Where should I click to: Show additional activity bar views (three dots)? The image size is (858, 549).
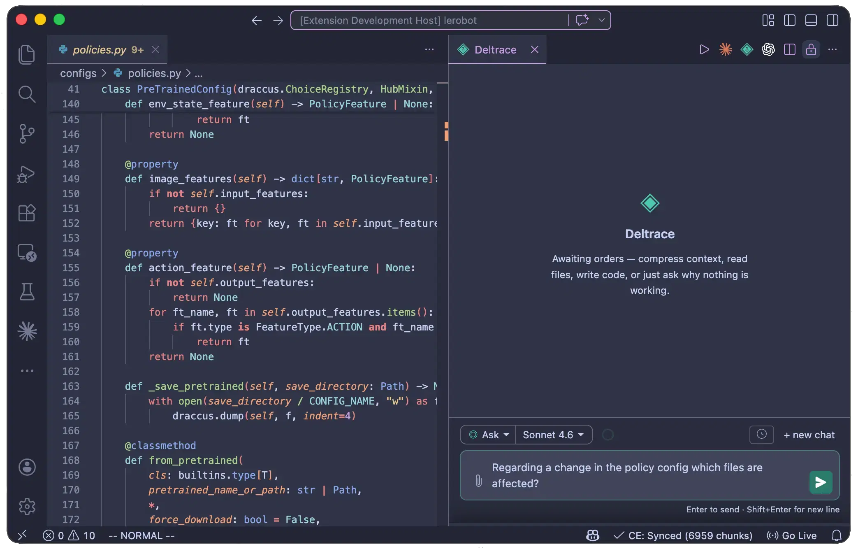point(27,371)
